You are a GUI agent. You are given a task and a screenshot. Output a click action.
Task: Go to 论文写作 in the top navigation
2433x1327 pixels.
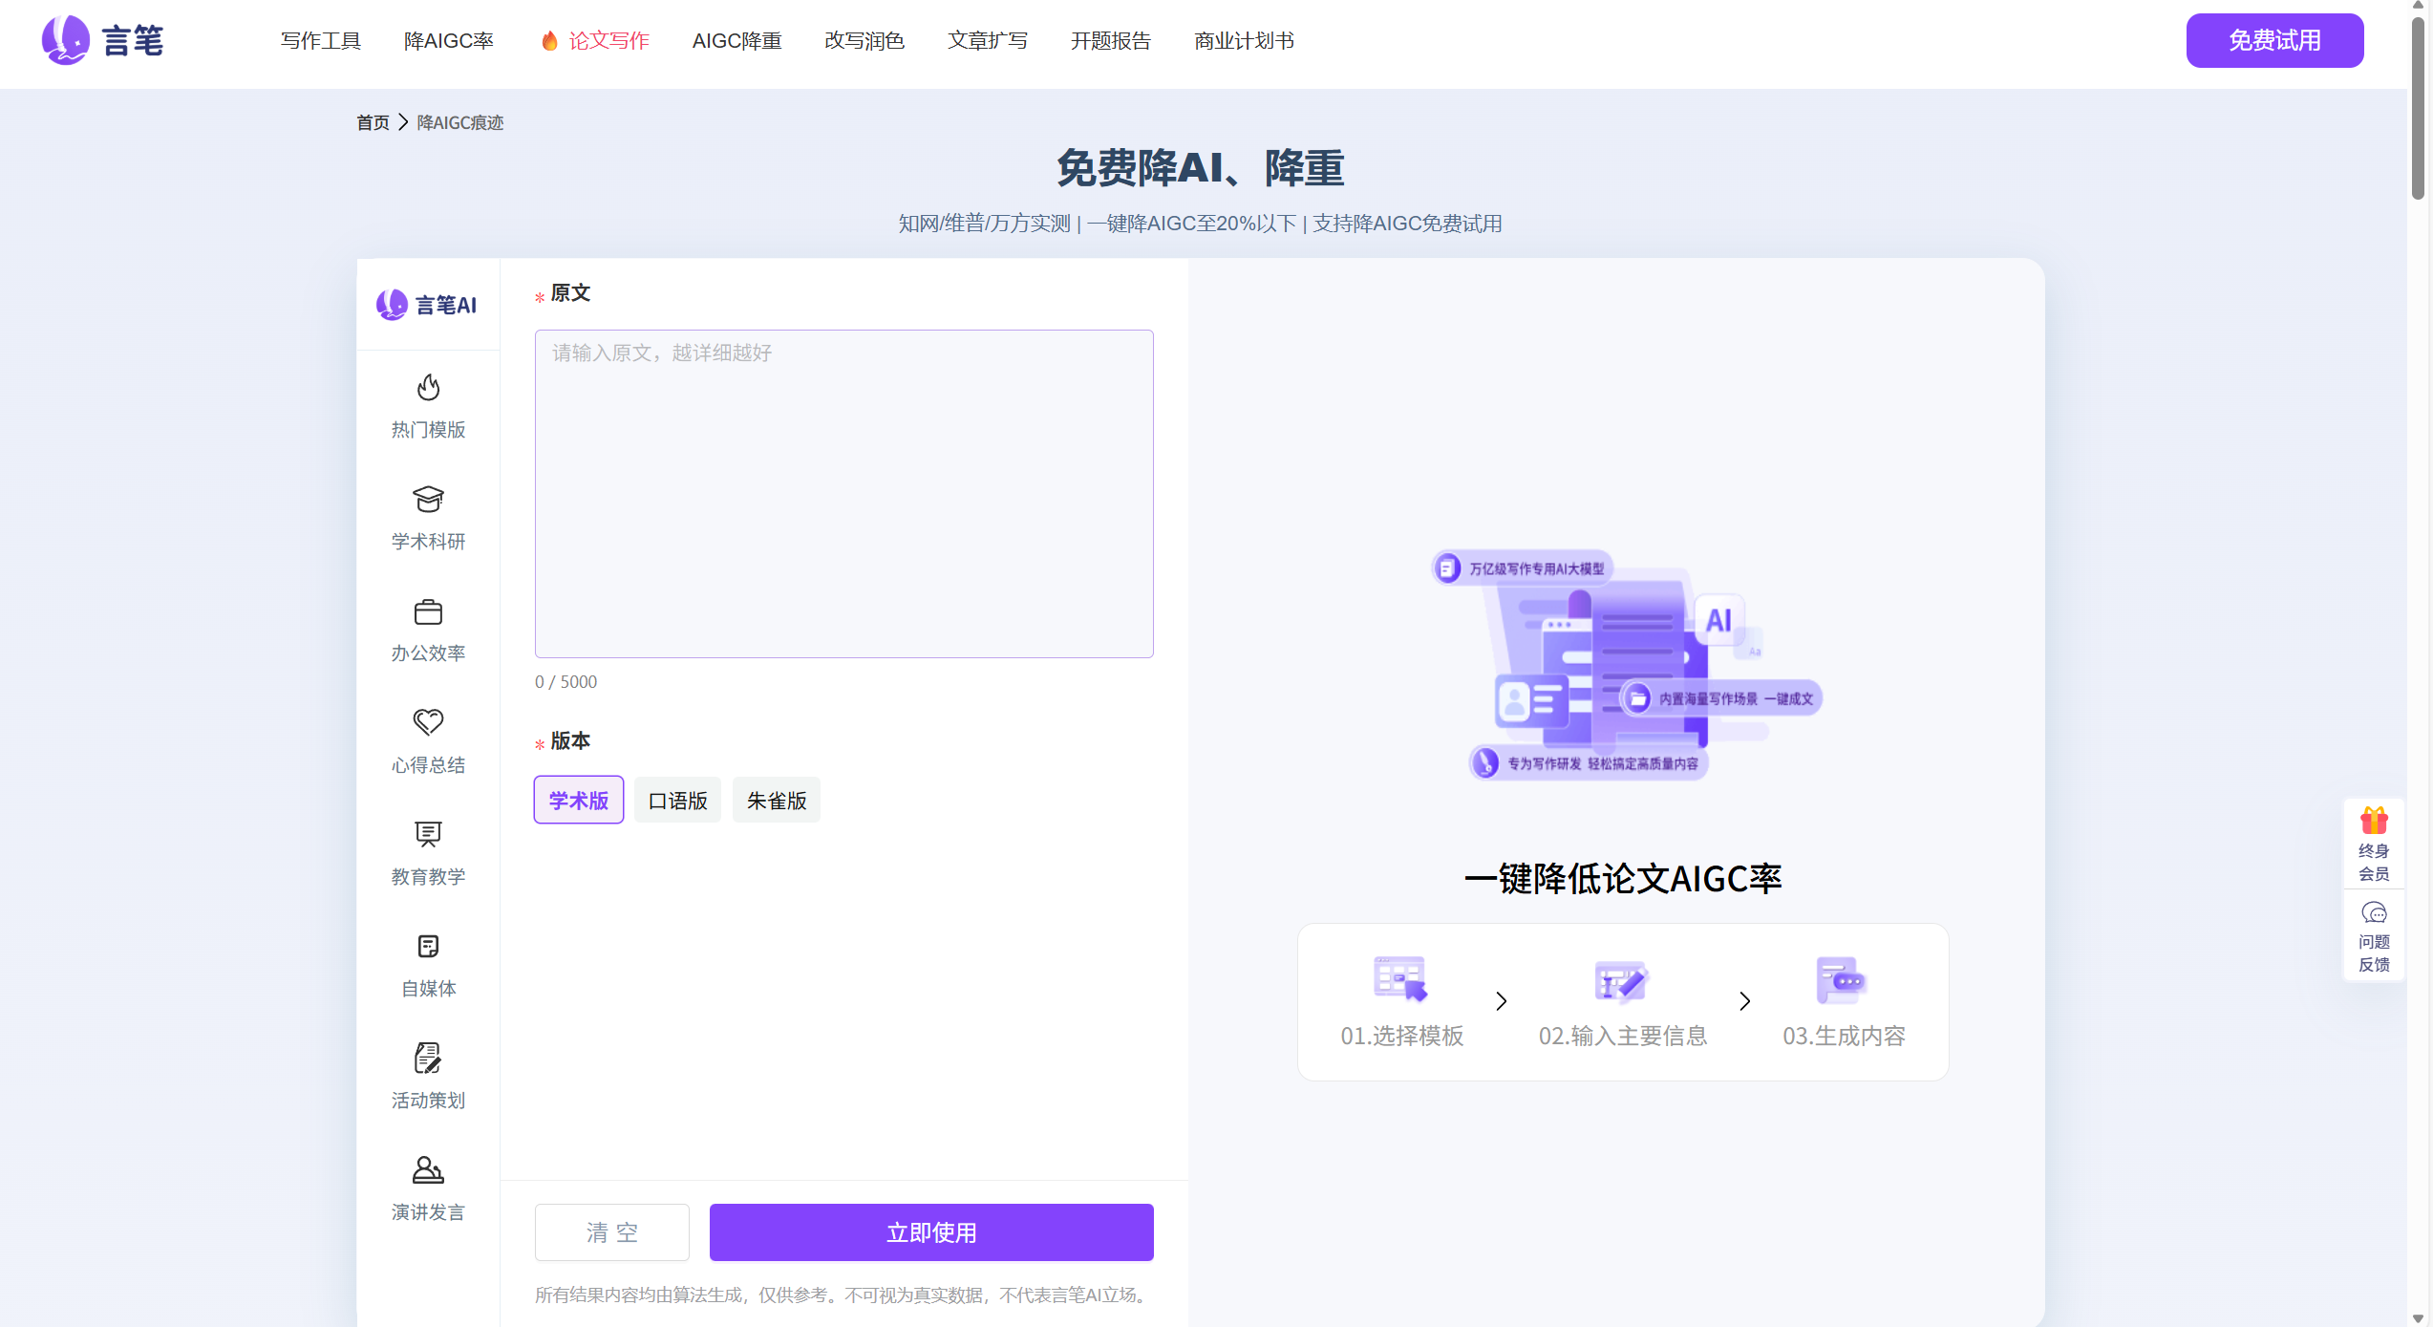[x=608, y=41]
